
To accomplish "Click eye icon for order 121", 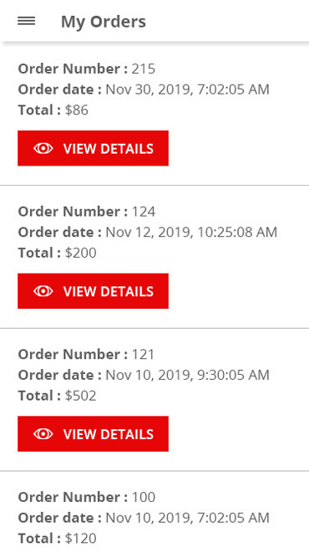I will click(43, 434).
